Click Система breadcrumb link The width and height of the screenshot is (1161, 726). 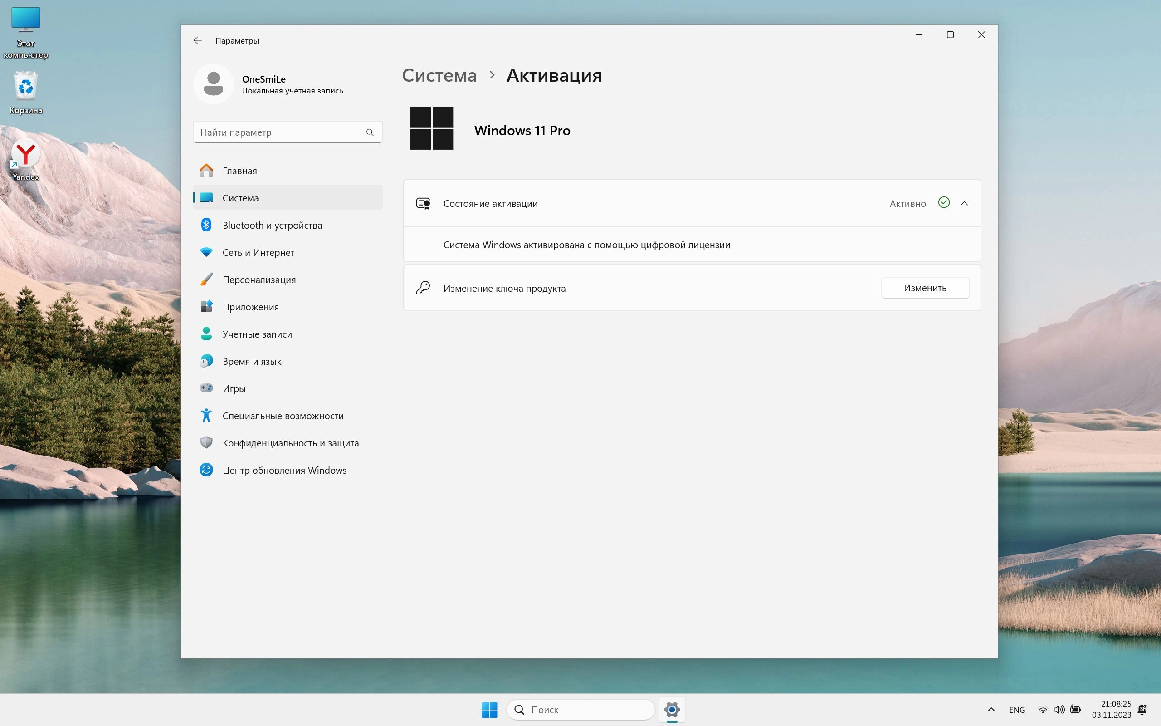click(439, 75)
